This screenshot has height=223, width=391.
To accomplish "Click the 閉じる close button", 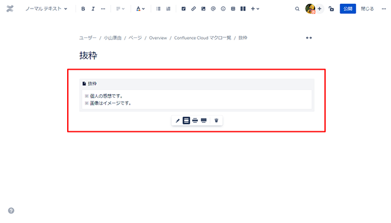I will (367, 9).
